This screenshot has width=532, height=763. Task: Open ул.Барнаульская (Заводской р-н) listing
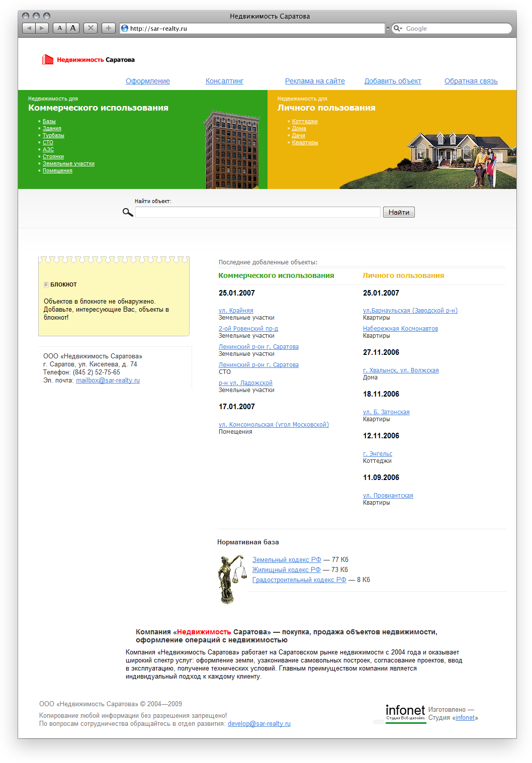click(x=410, y=311)
